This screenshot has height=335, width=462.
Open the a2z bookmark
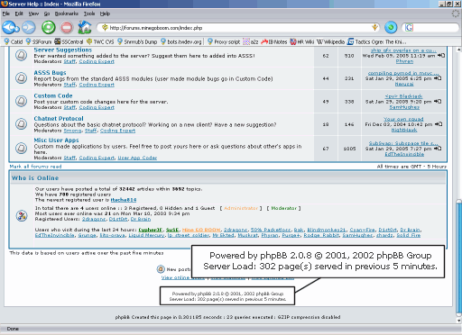tap(251, 41)
